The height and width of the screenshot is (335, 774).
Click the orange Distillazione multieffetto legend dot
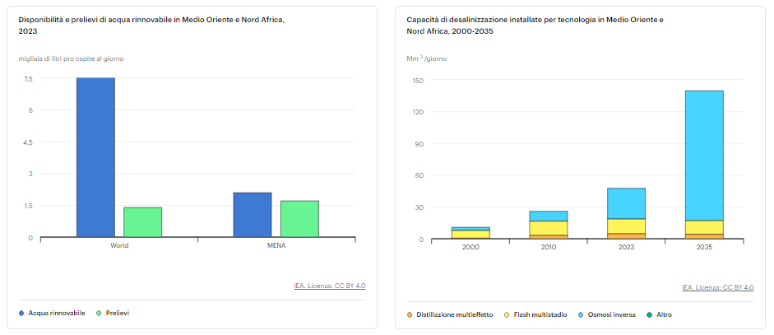point(410,315)
